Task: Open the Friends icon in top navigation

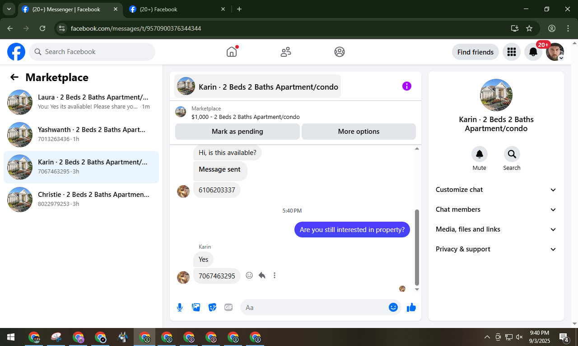Action: 286,52
